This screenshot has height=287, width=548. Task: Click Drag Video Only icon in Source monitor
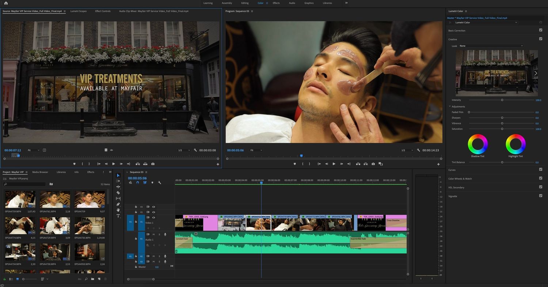tap(106, 150)
